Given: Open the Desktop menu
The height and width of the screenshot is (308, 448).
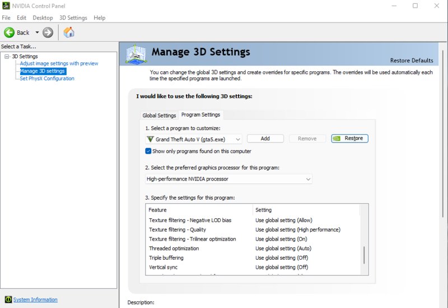Looking at the screenshot, I should pos(43,18).
